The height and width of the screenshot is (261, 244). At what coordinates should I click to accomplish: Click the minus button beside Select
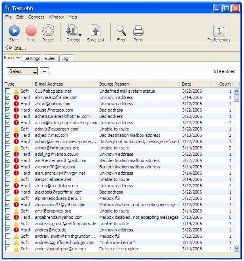[45, 71]
